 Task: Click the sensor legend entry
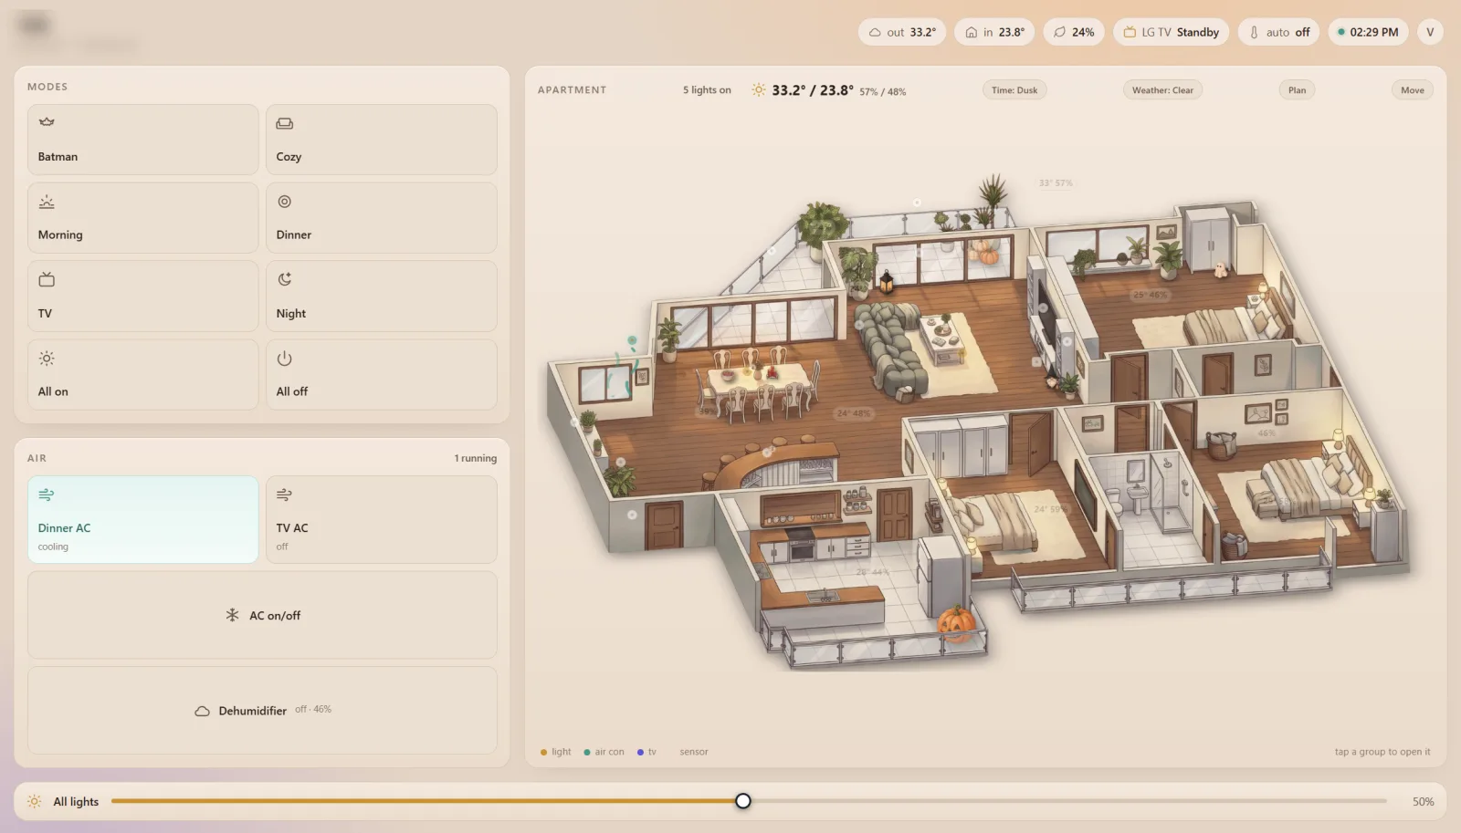click(x=694, y=752)
